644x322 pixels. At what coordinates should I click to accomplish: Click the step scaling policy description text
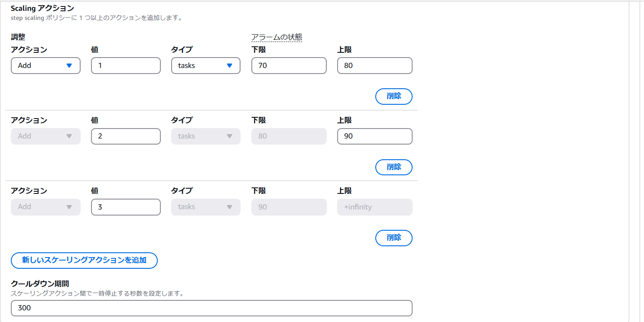(x=96, y=18)
